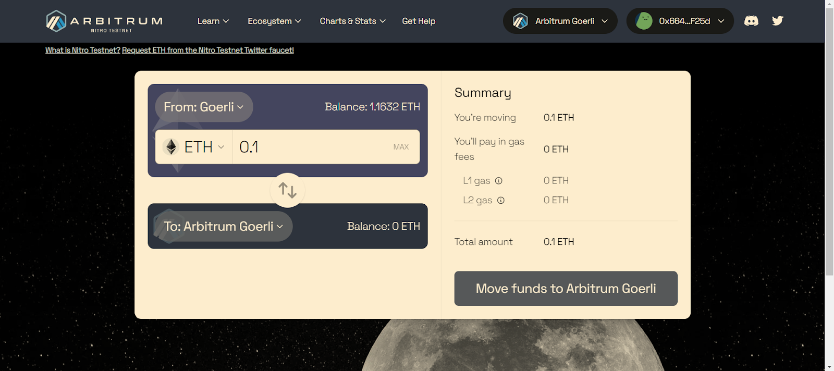Open the 0x664...F25d account dropdown
834x371 pixels.
coord(691,21)
